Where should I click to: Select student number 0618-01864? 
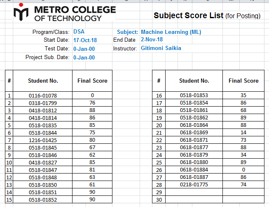point(194,125)
